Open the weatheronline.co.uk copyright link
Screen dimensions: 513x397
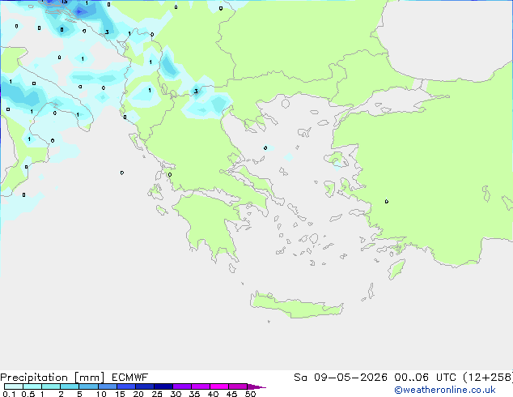[444, 390]
